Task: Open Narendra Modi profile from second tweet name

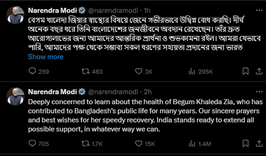Action: click(52, 92)
